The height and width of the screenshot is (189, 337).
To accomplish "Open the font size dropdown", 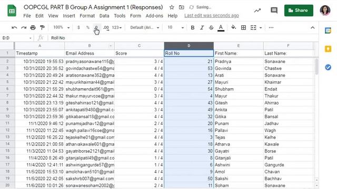I will pos(175,28).
